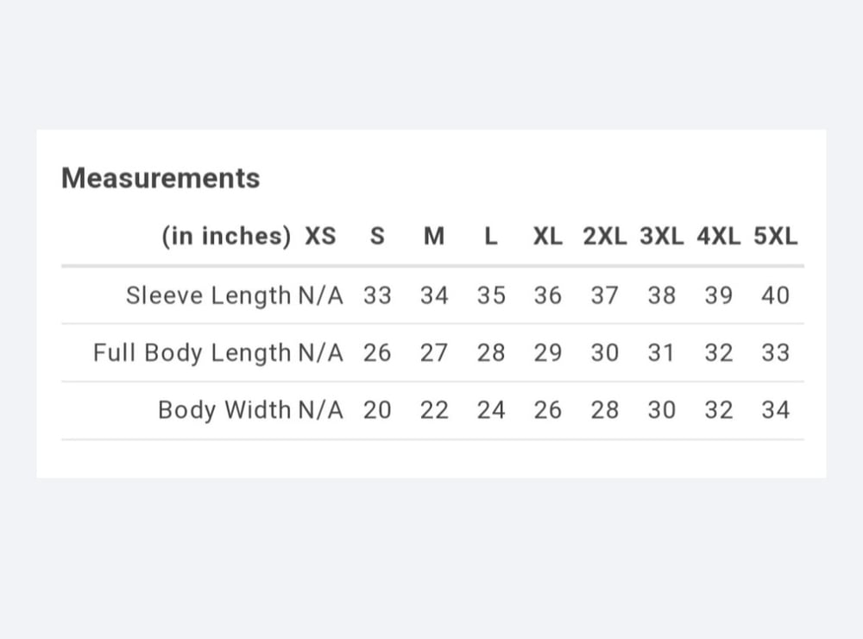Click the 2XL column header

[x=604, y=236]
